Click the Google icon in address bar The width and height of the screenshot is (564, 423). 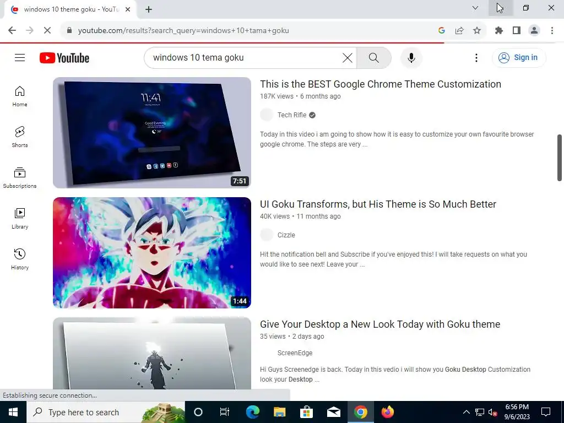[442, 30]
